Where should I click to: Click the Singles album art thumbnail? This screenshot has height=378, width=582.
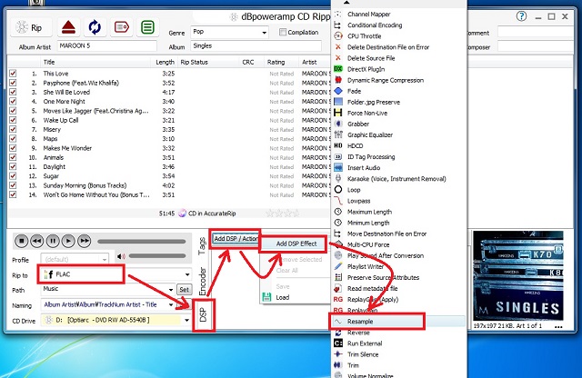[517, 276]
